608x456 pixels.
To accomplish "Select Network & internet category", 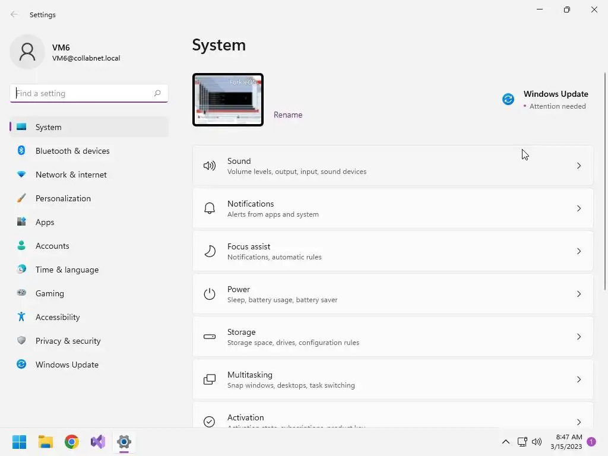I will coord(89,175).
